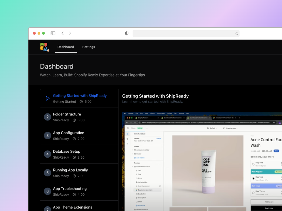Click the cosmetics tube video thumbnail
Screen dimensions: 282x211
(x=208, y=171)
